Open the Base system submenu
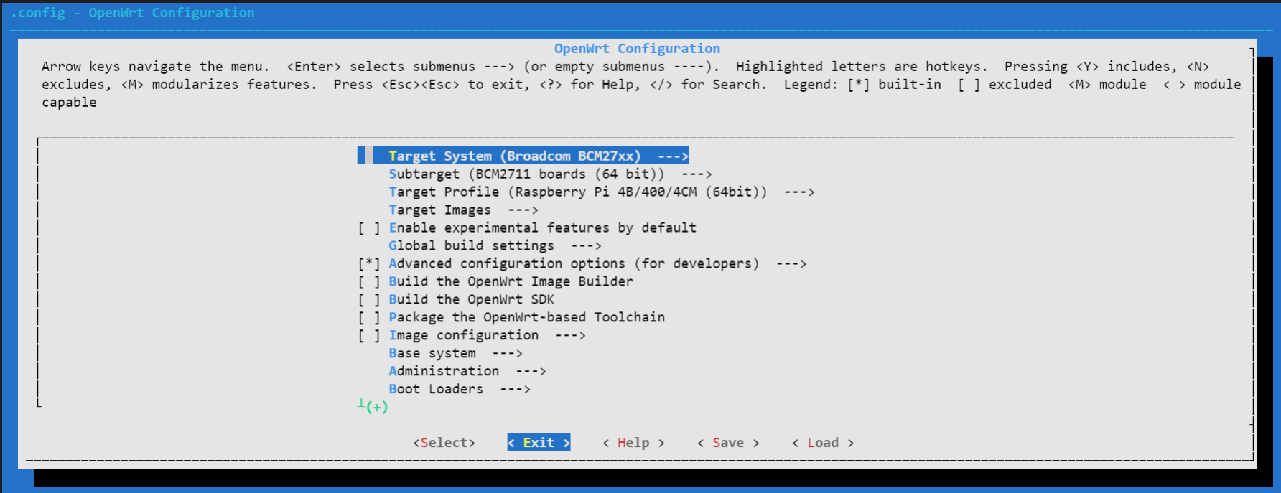The height and width of the screenshot is (493, 1281). (455, 353)
